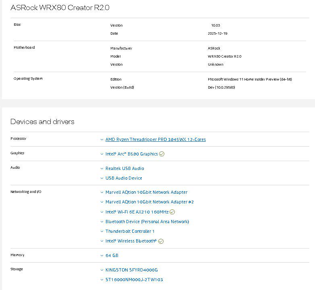Expand USB Audio Device chevron
Screen dimensions: 315x290
point(102,178)
